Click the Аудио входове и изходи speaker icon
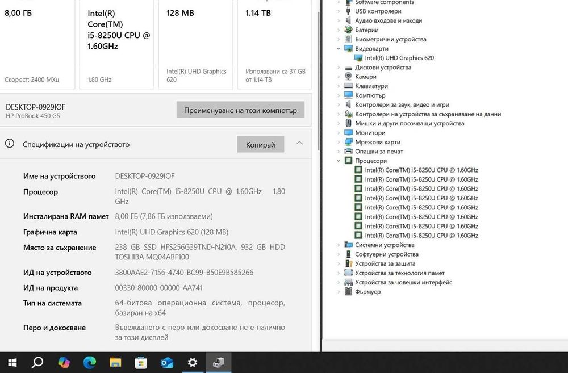568x373 pixels. pyautogui.click(x=349, y=20)
